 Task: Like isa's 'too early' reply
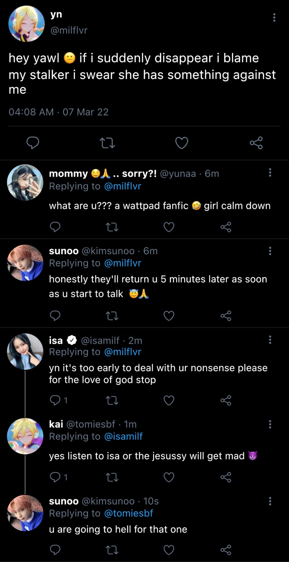coord(169,400)
